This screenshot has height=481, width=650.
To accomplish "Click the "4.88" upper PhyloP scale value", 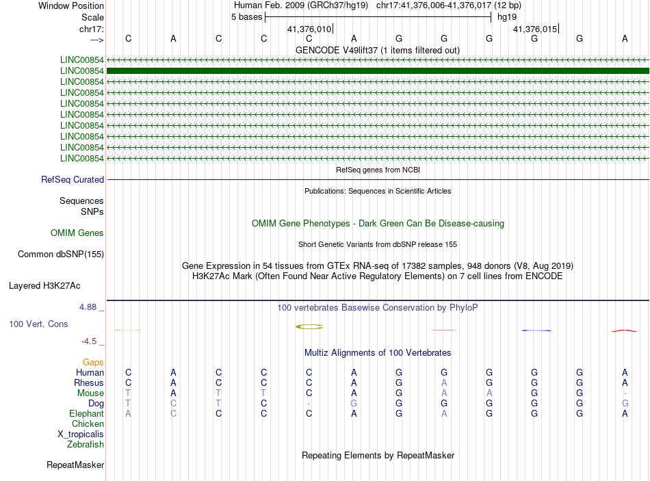I will coord(88,307).
